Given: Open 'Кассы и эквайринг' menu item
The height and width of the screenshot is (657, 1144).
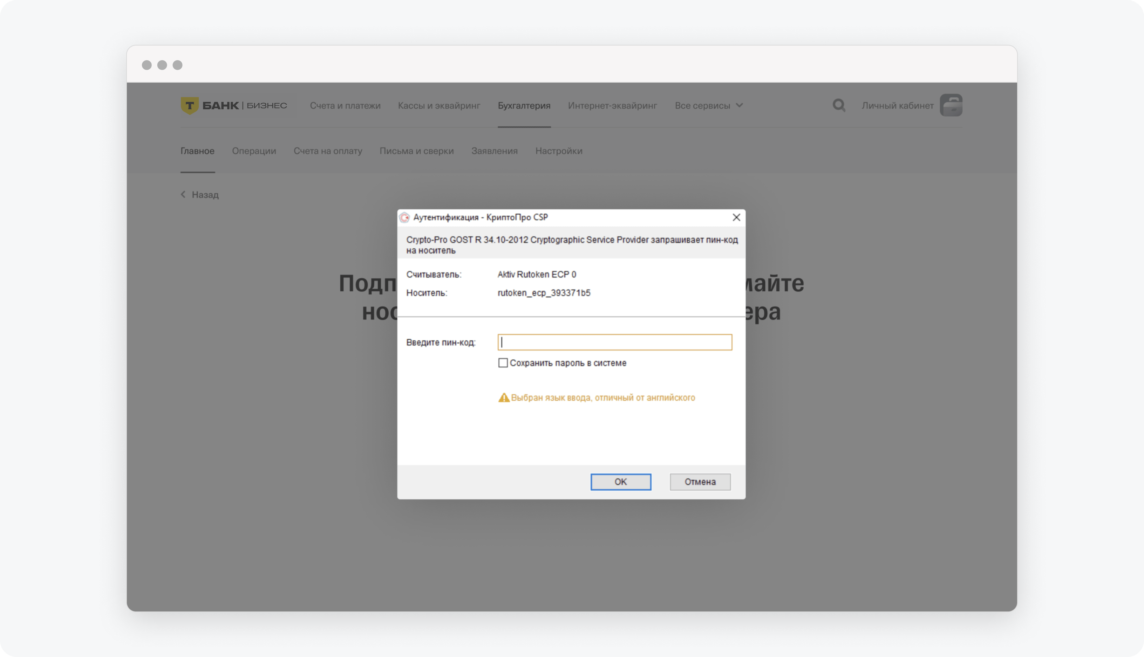Looking at the screenshot, I should coord(439,106).
